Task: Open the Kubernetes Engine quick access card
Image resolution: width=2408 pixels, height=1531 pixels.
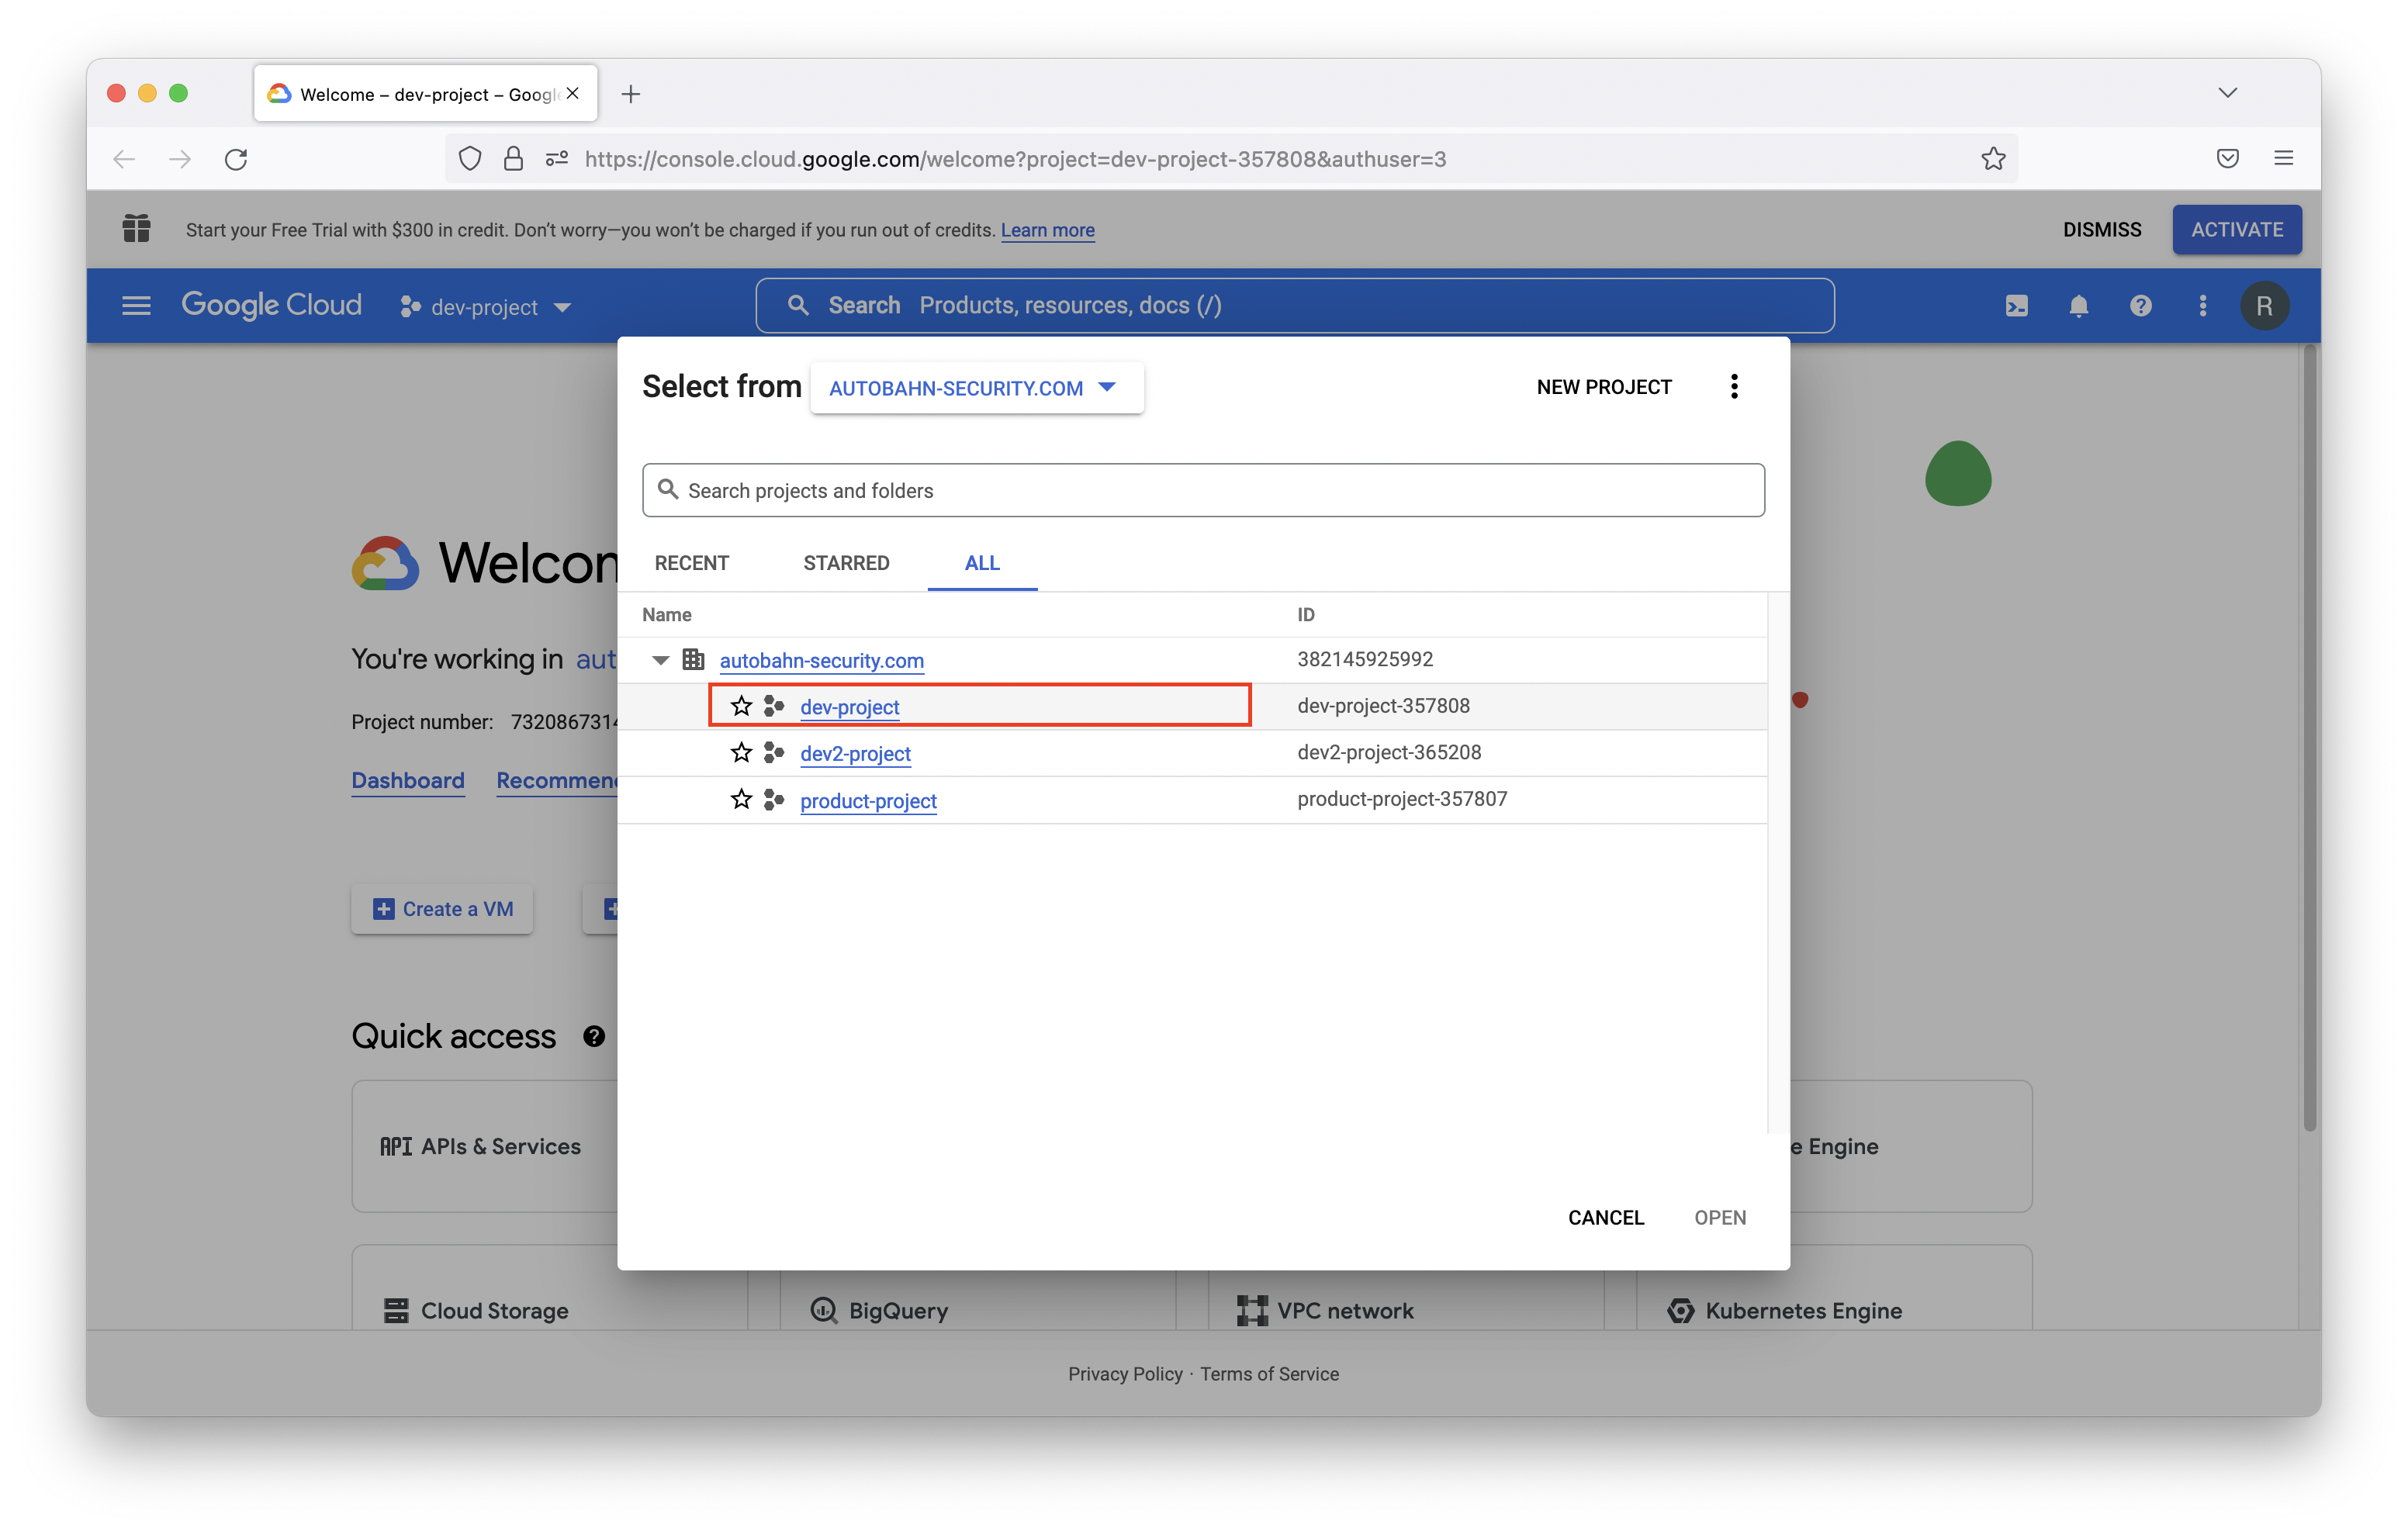Action: (x=1834, y=1288)
